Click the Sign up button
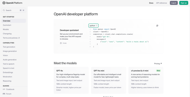 (184, 3)
